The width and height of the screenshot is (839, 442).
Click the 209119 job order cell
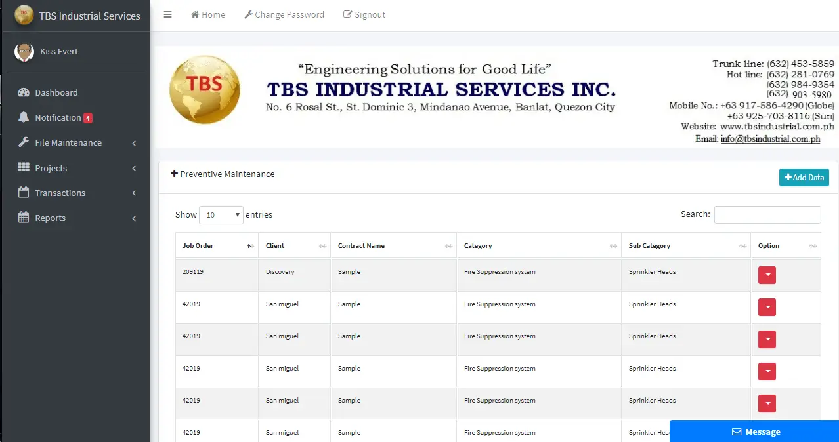[217, 275]
